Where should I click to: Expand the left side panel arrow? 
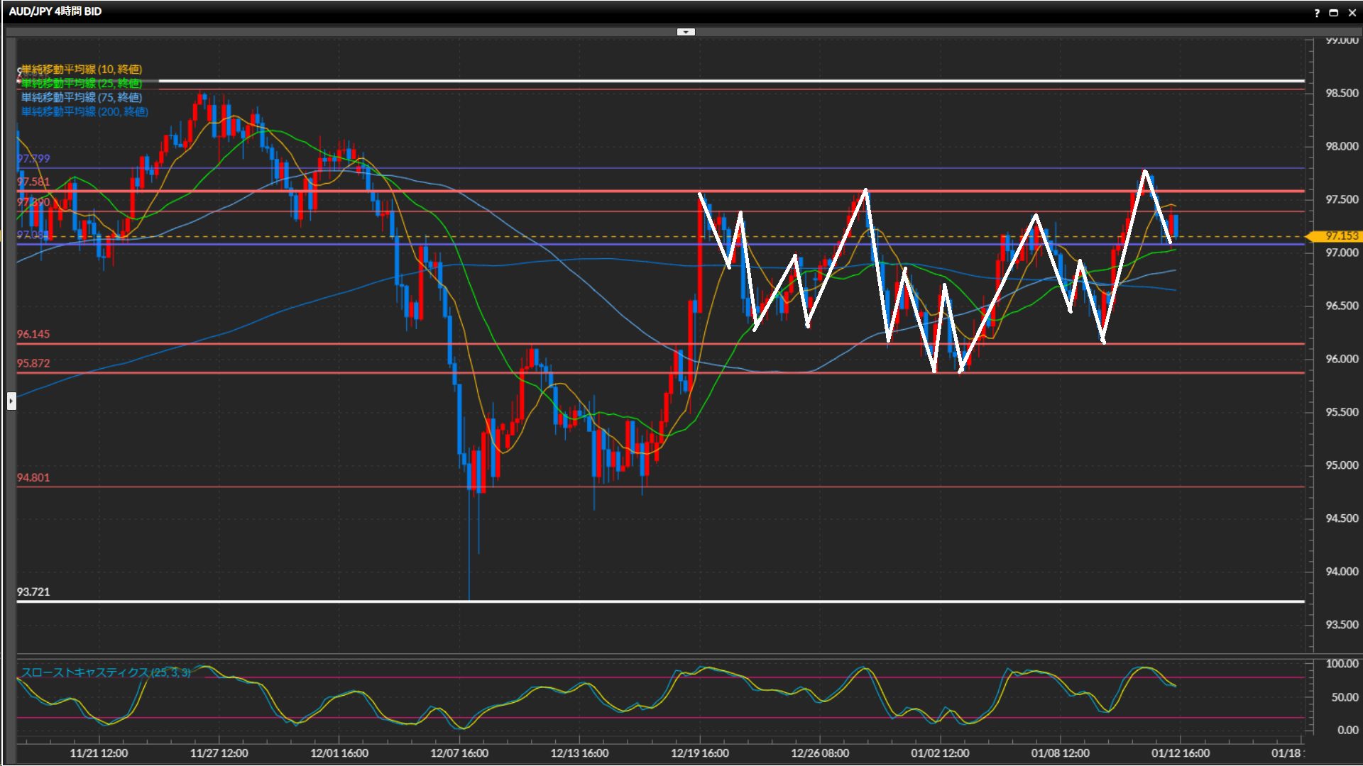tap(11, 401)
